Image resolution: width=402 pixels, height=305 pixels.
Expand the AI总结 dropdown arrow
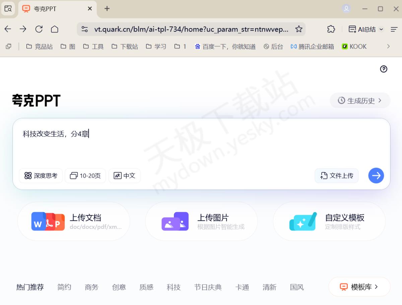(x=381, y=29)
